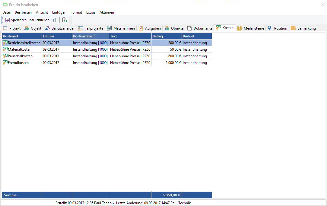Sort by the Betrag column header
This screenshot has width=327, height=206.
coord(167,36)
